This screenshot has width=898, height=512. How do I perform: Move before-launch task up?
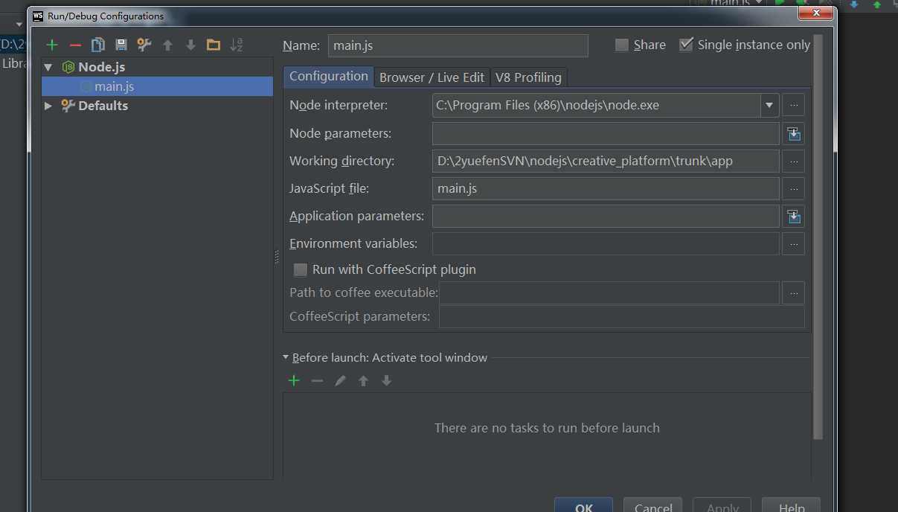pos(363,380)
